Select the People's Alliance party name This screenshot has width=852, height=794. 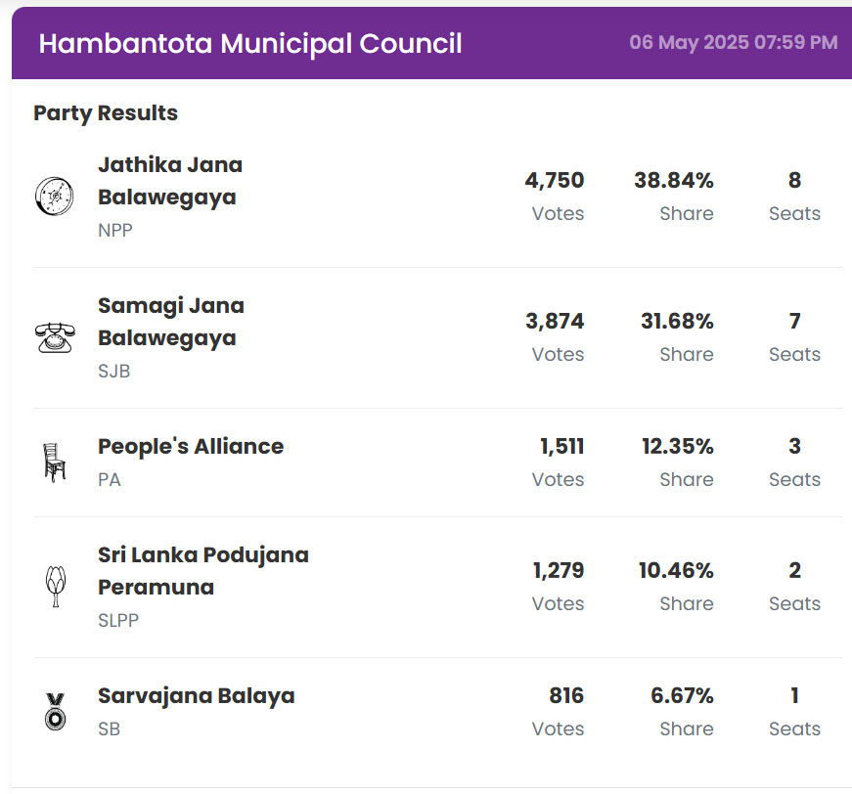click(191, 447)
